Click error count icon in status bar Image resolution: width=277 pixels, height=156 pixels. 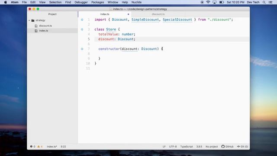click(x=31, y=146)
